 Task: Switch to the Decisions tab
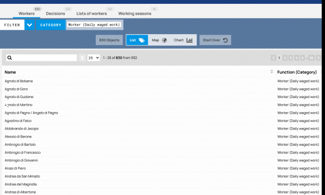pyautogui.click(x=55, y=14)
